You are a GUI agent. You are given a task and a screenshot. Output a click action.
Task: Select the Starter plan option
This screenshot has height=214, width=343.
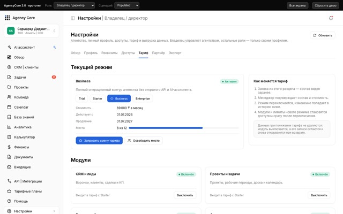[x=98, y=98]
